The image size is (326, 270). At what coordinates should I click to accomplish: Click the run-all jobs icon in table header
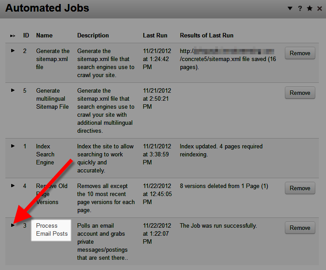(x=13, y=36)
